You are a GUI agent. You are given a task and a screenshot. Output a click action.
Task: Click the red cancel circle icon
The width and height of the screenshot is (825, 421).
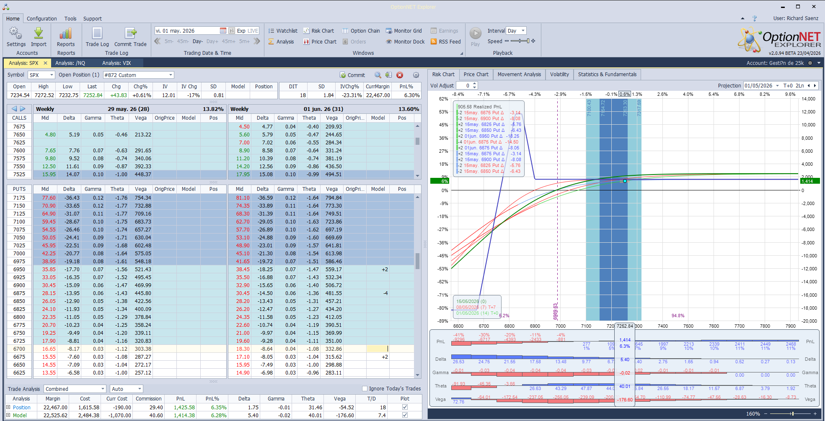[x=400, y=75]
